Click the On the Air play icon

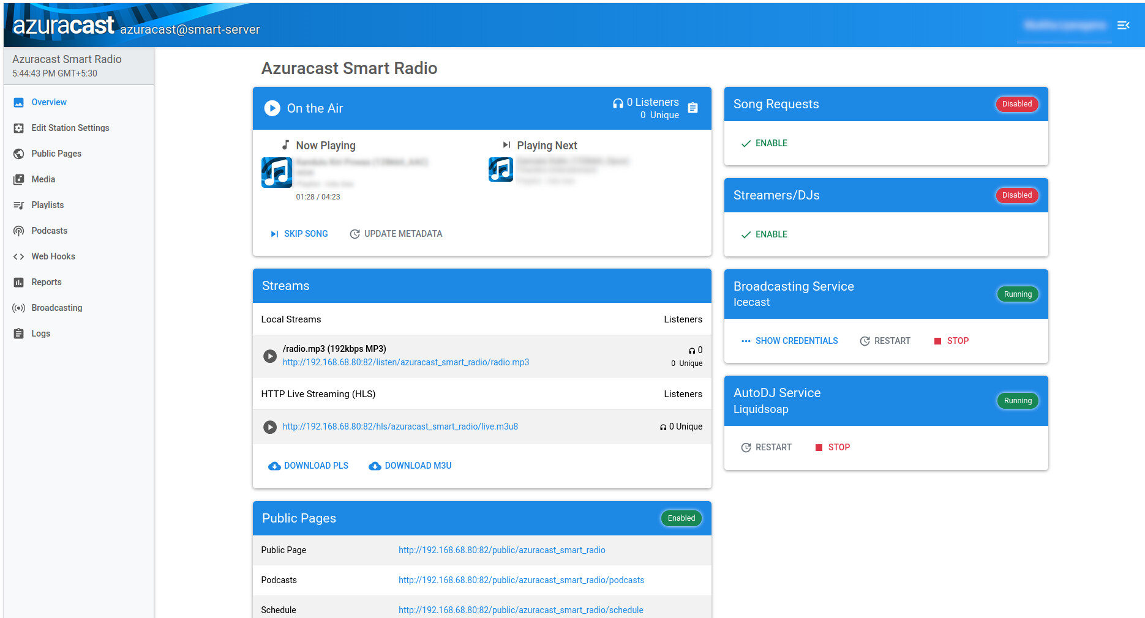click(x=272, y=108)
